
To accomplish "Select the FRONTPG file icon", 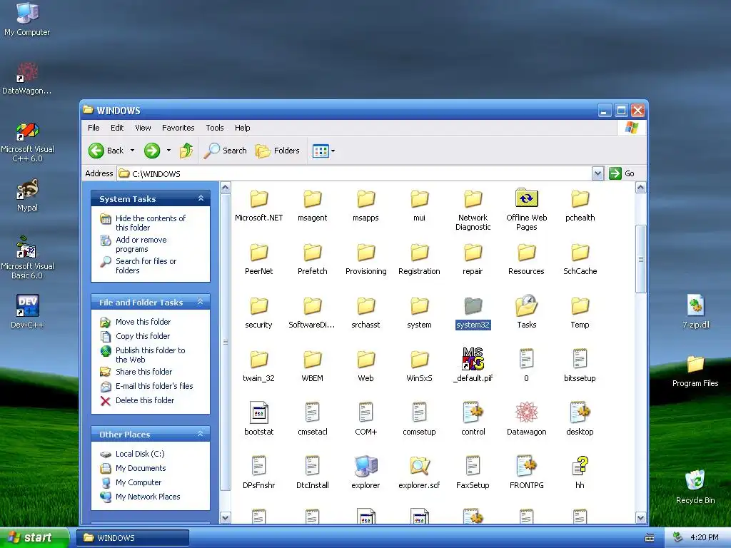I will coord(526,466).
